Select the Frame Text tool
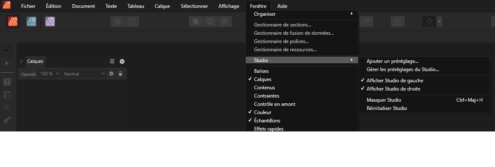The width and height of the screenshot is (495, 167). [x=7, y=82]
